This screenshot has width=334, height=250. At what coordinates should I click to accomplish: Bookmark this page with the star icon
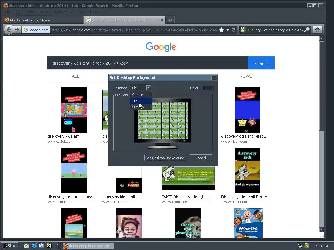click(221, 30)
